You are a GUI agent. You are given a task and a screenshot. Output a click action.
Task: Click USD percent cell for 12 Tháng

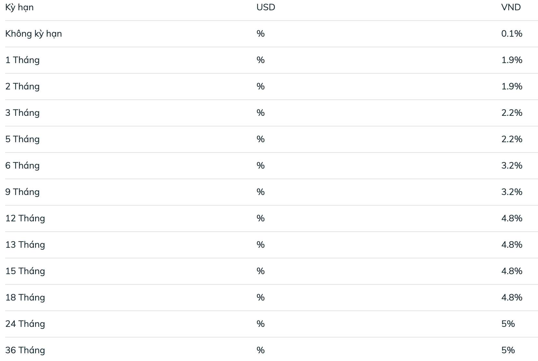[x=261, y=218]
